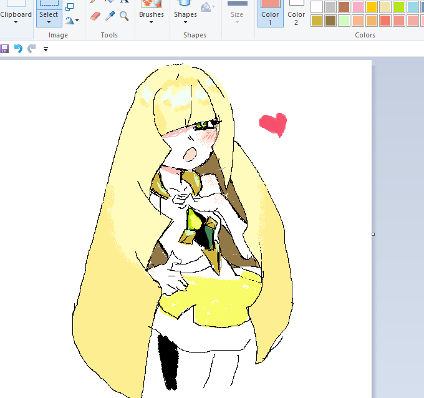Choose the pink swatch
The width and height of the screenshot is (424, 398).
pos(358,7)
